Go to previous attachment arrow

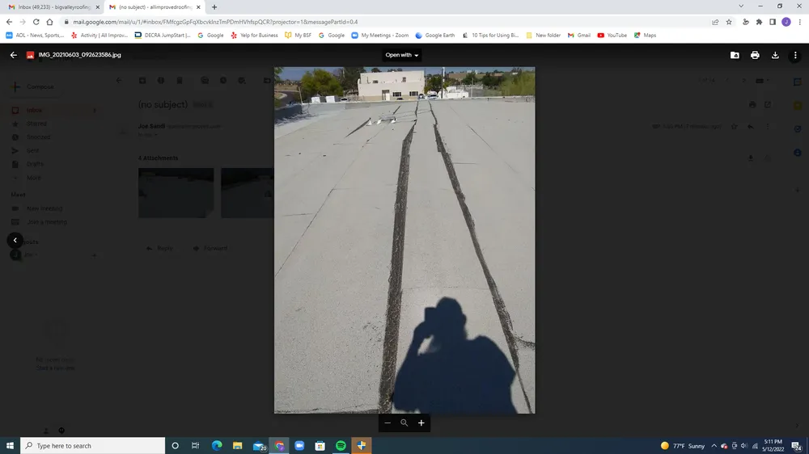[x=15, y=240]
